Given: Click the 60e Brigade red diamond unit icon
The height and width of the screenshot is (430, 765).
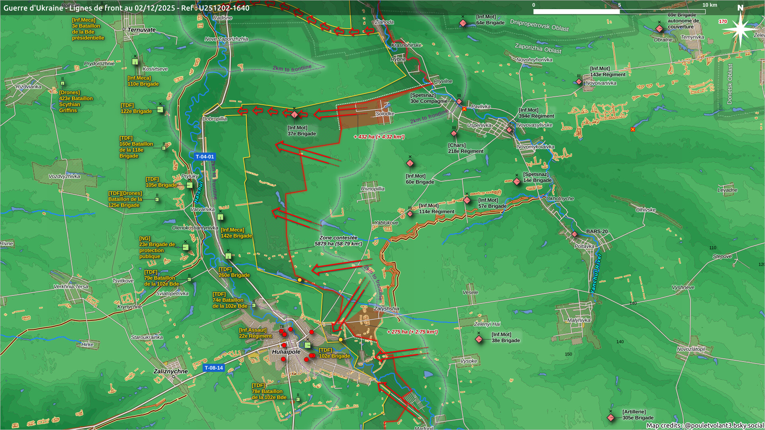Looking at the screenshot, I should tap(410, 163).
